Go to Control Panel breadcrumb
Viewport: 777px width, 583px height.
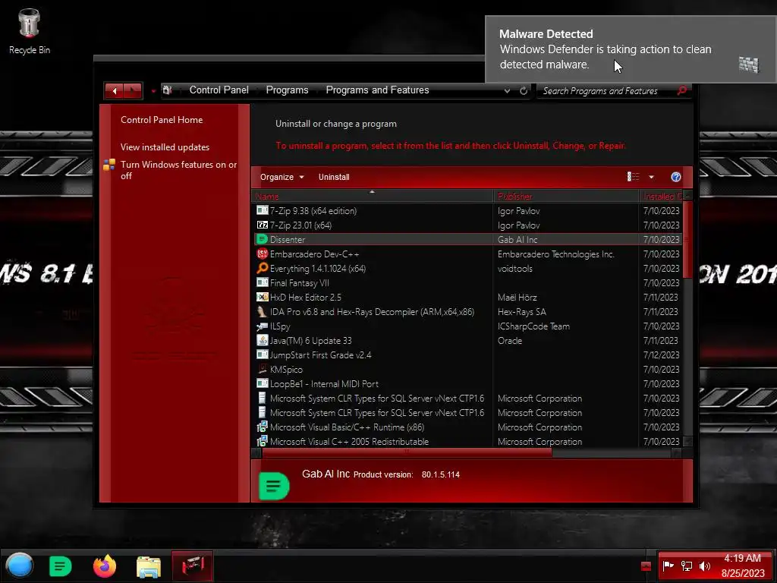coord(219,90)
